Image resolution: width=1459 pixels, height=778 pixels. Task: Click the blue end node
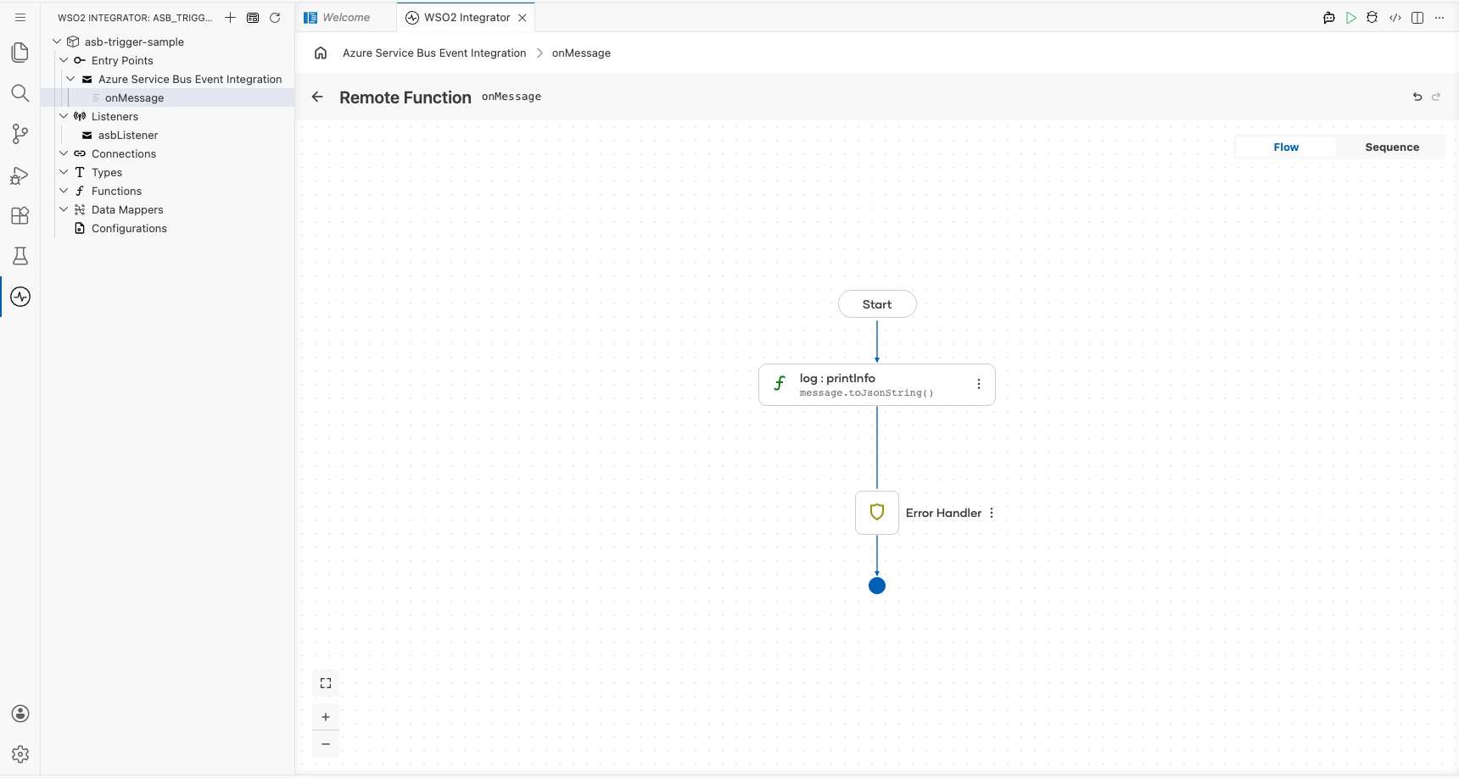click(877, 586)
